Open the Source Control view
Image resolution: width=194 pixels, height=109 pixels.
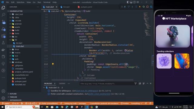[3, 22]
